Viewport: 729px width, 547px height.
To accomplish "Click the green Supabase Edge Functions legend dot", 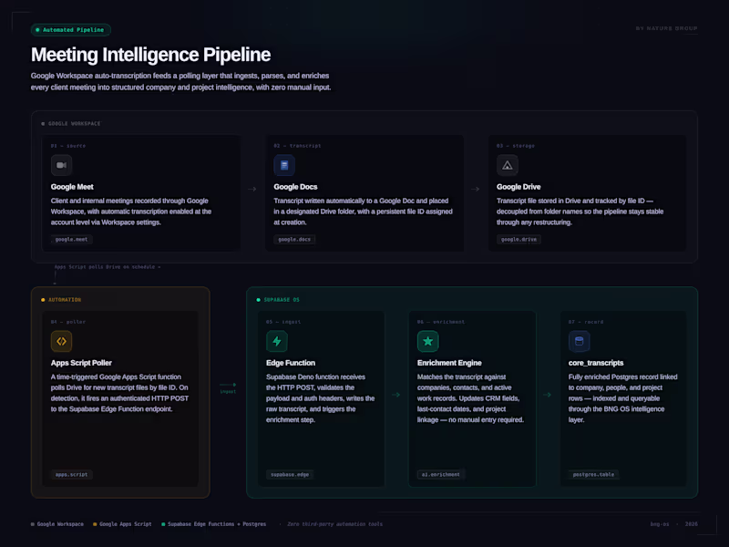I will (161, 524).
